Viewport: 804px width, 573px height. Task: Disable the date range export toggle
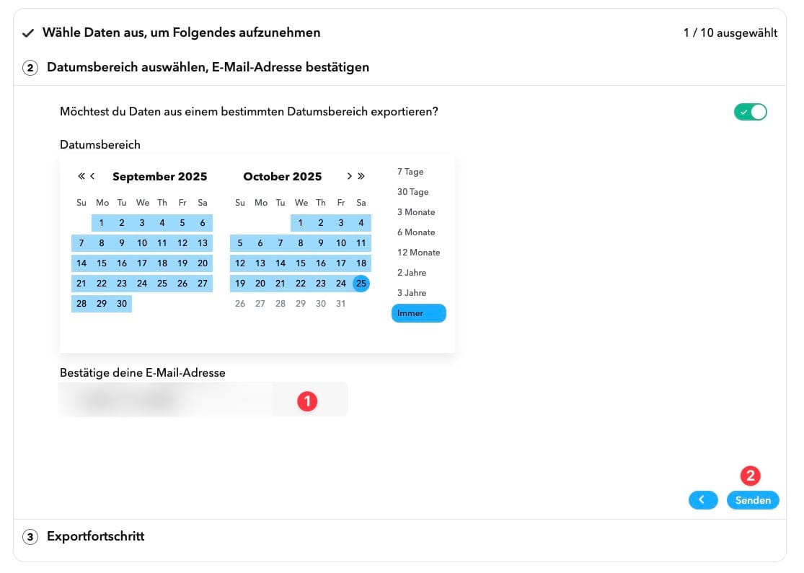pyautogui.click(x=750, y=113)
